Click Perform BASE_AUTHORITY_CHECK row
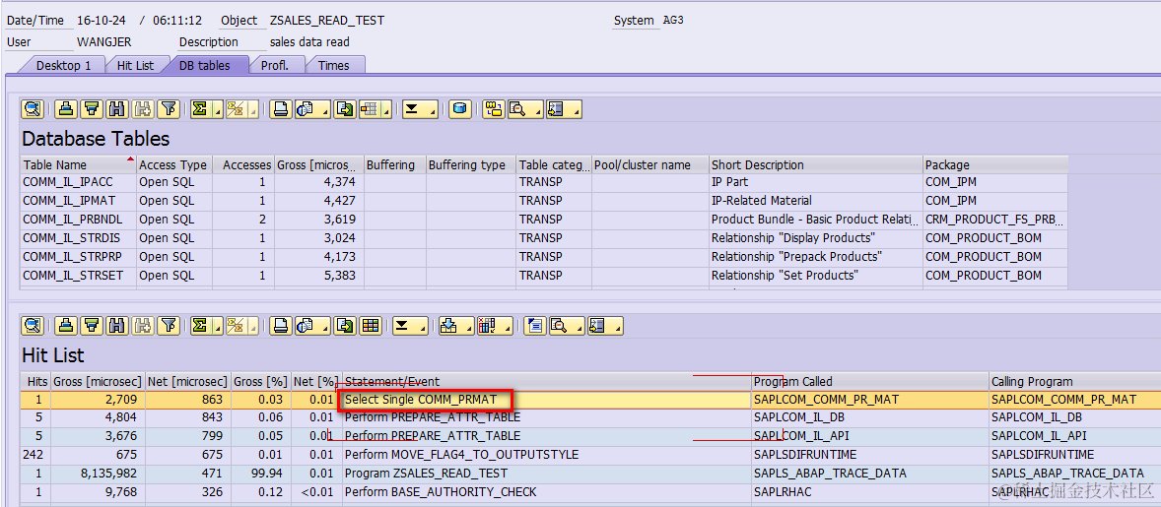Viewport: 1161px width, 507px height. coord(590,491)
